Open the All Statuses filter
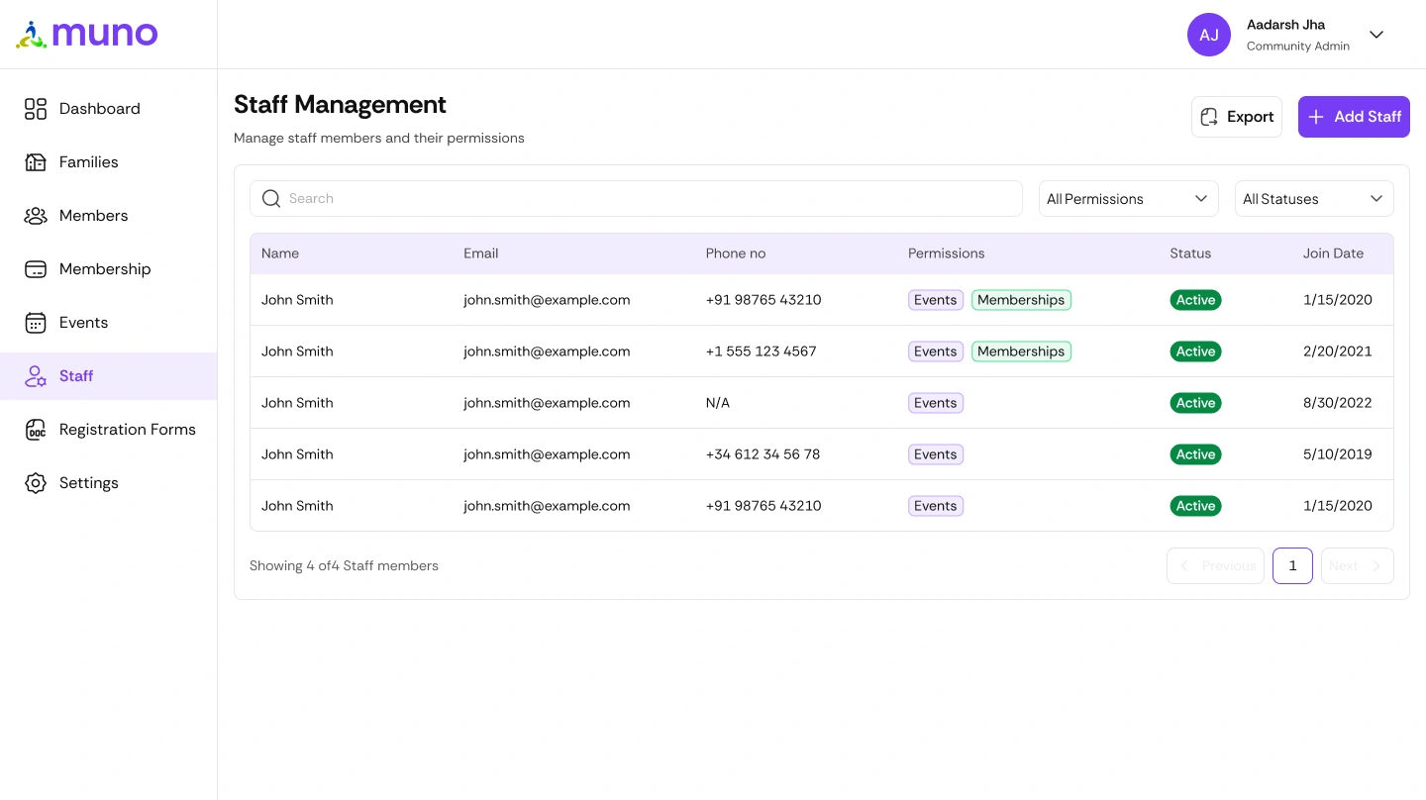Viewport: 1426px width, 800px height. [x=1314, y=199]
